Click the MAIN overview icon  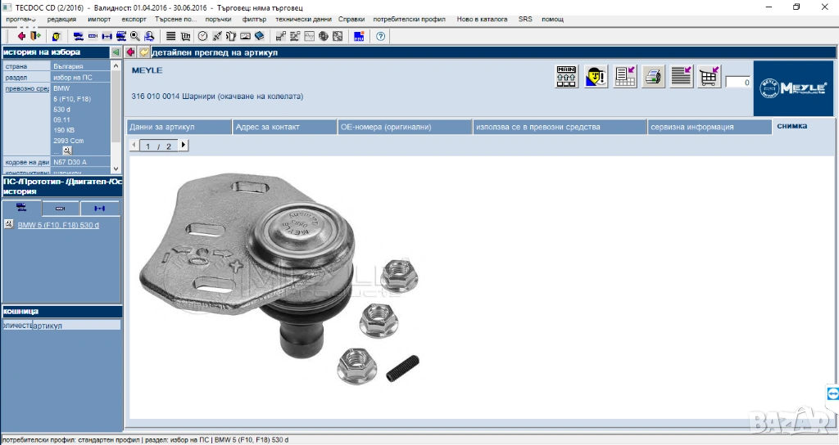point(567,77)
